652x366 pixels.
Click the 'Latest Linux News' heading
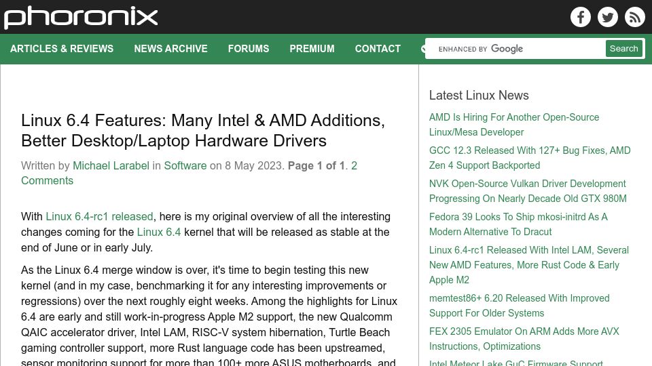(479, 96)
